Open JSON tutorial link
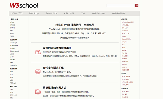The width and height of the screenshot is (163, 99). click(x=12, y=57)
